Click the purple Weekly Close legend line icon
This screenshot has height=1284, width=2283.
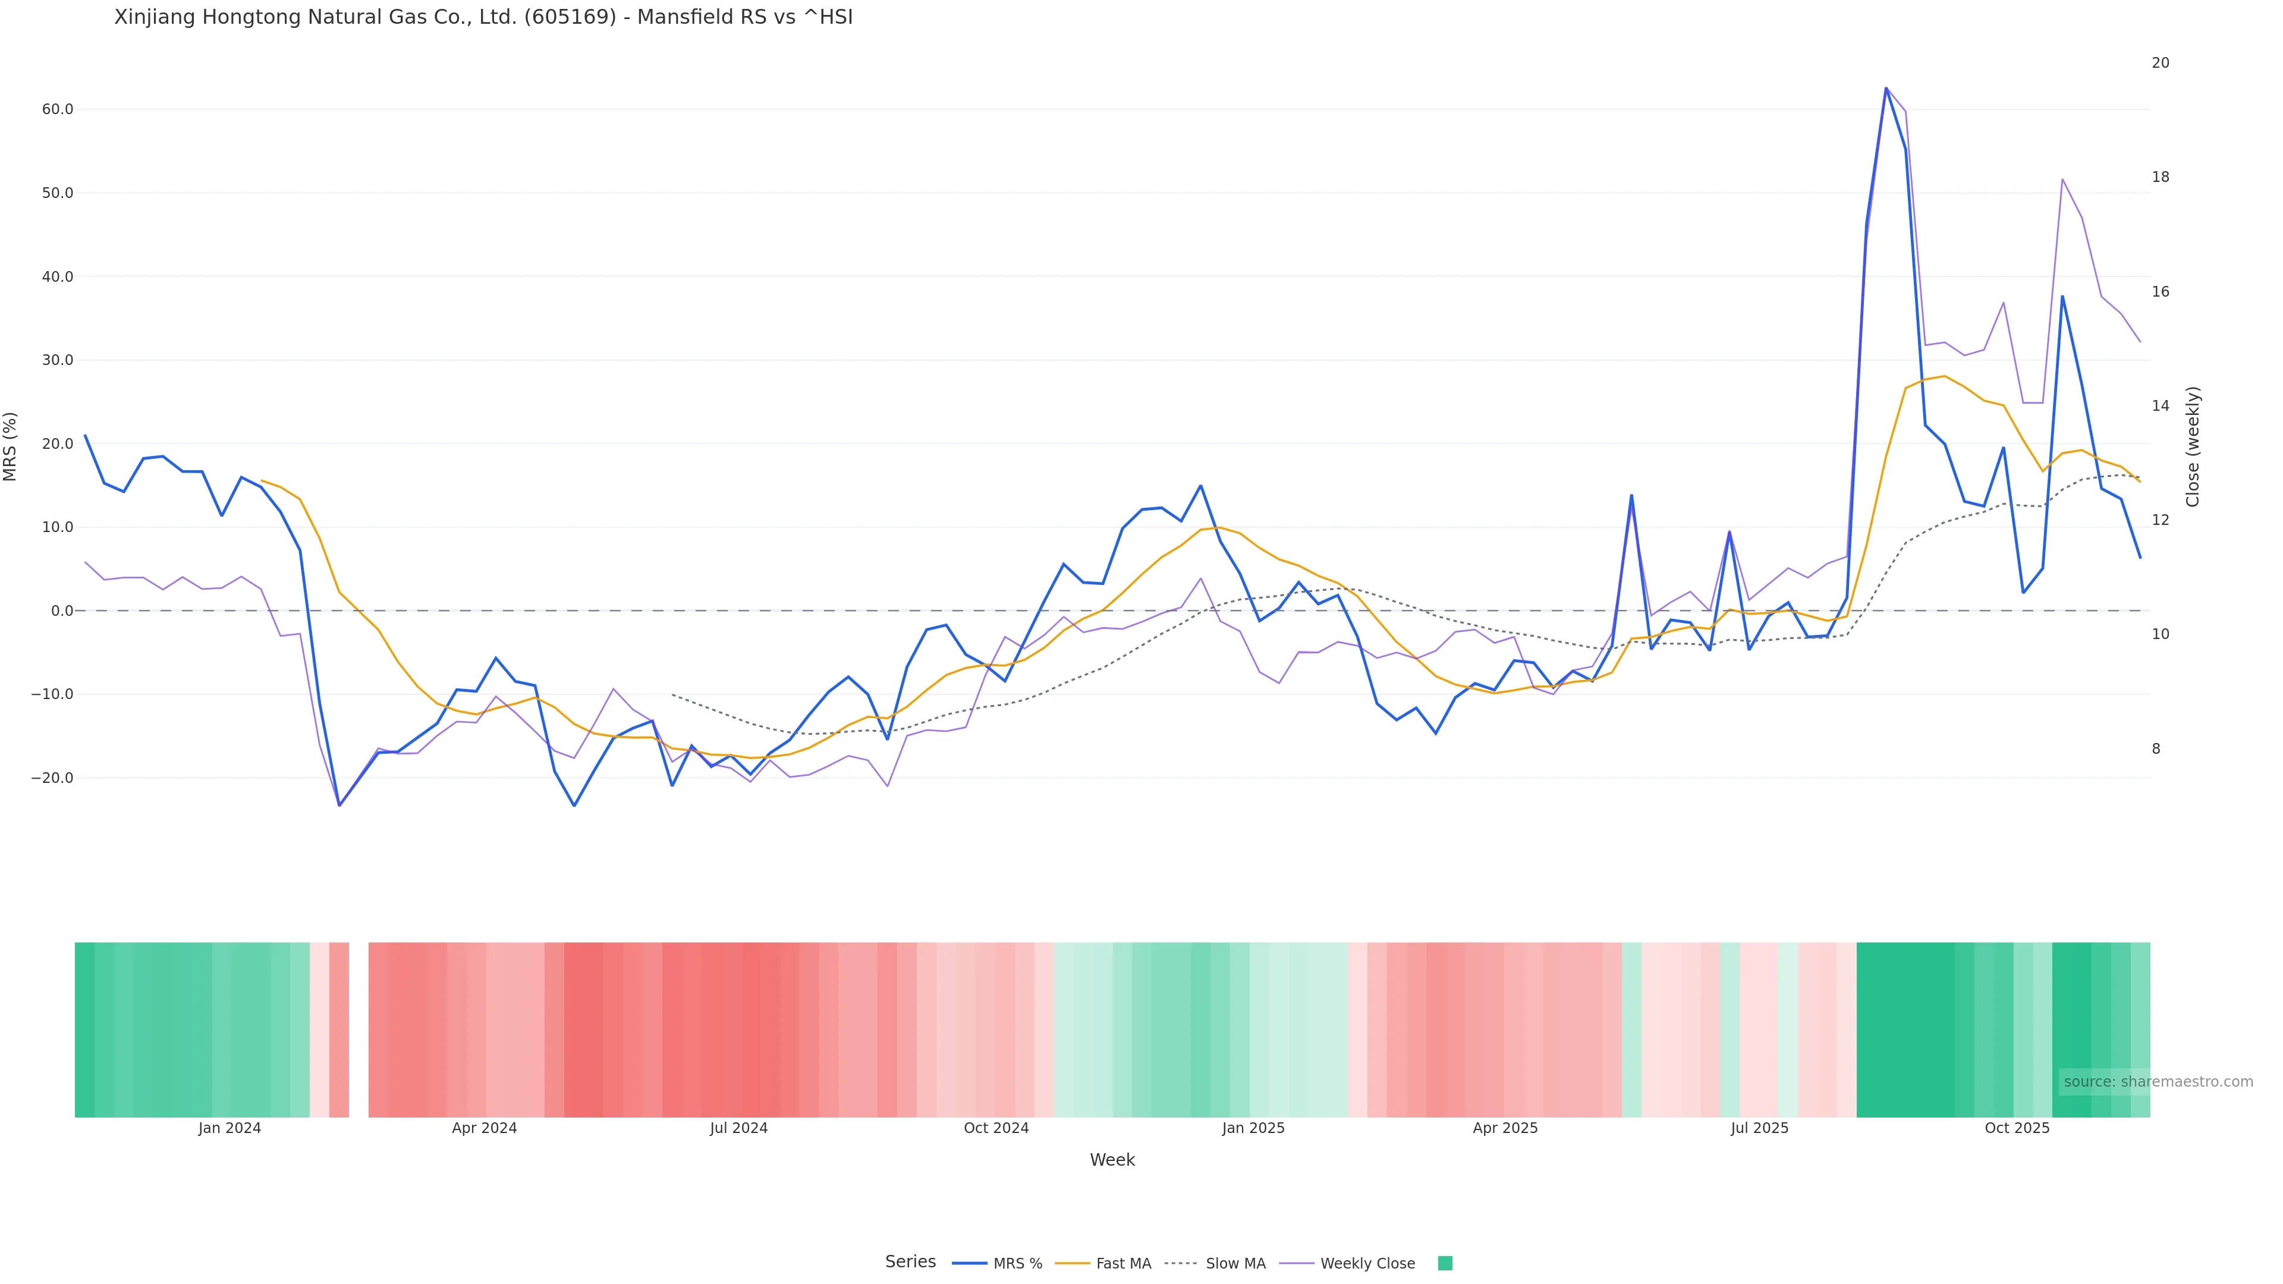[1297, 1264]
